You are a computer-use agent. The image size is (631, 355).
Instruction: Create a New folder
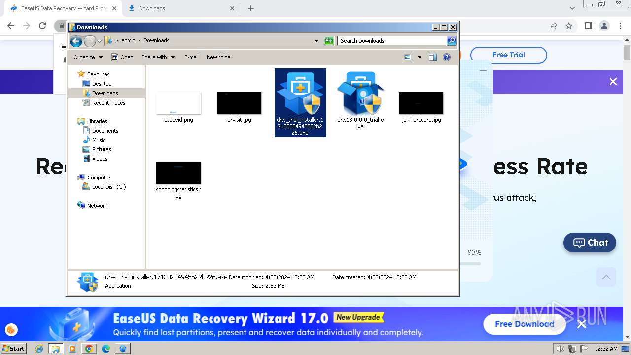coord(219,57)
